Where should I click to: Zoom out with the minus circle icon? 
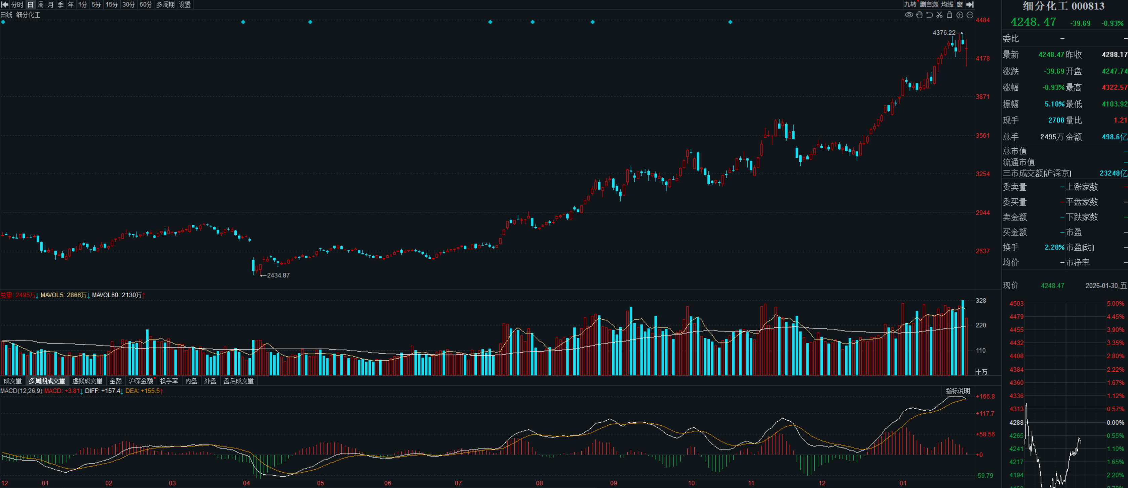click(x=970, y=15)
